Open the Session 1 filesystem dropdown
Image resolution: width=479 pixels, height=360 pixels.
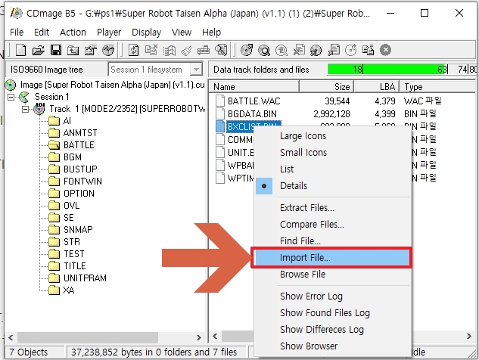pyautogui.click(x=196, y=70)
